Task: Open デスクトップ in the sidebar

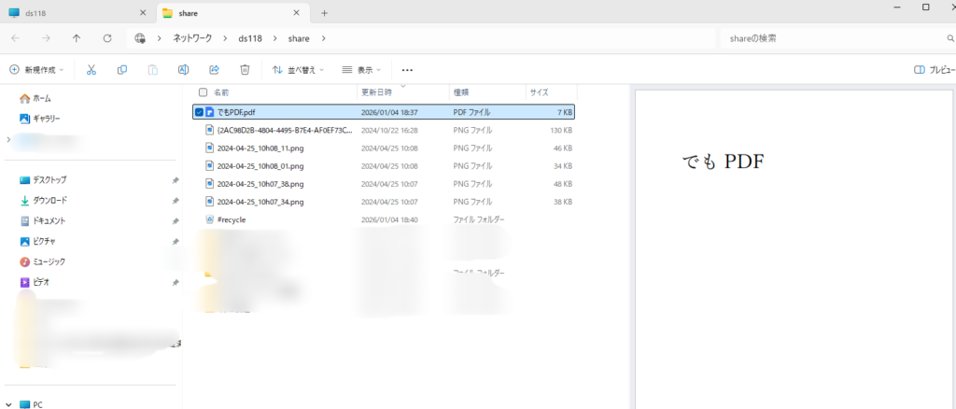Action: click(x=50, y=180)
